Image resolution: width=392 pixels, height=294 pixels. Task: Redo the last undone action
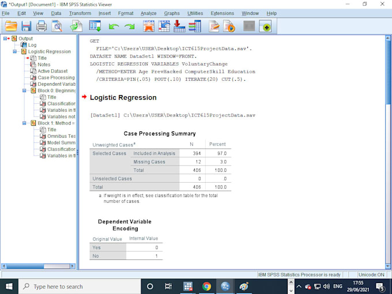pos(130,27)
